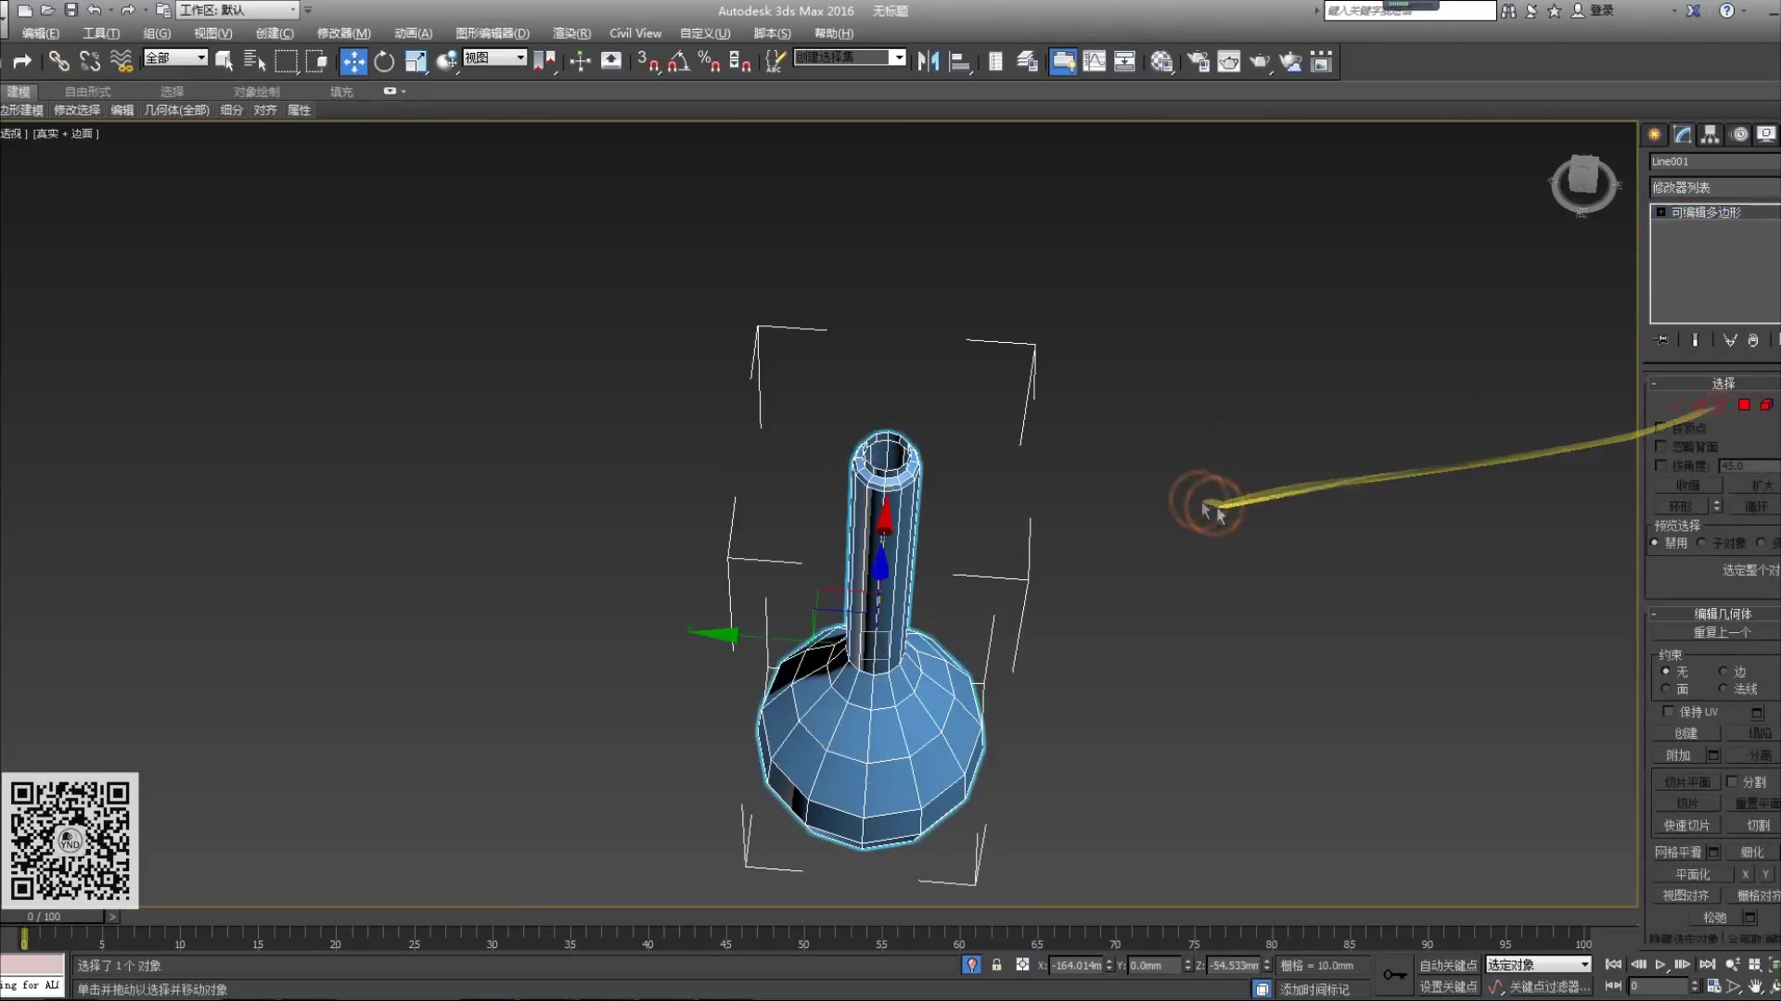
Task: Click the Unlink Selection icon
Action: click(x=90, y=61)
